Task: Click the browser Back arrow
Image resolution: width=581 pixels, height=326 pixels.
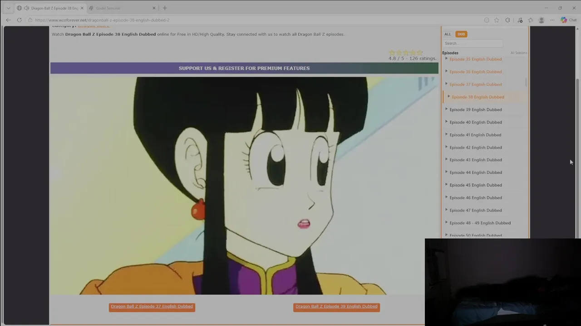Action: point(8,20)
